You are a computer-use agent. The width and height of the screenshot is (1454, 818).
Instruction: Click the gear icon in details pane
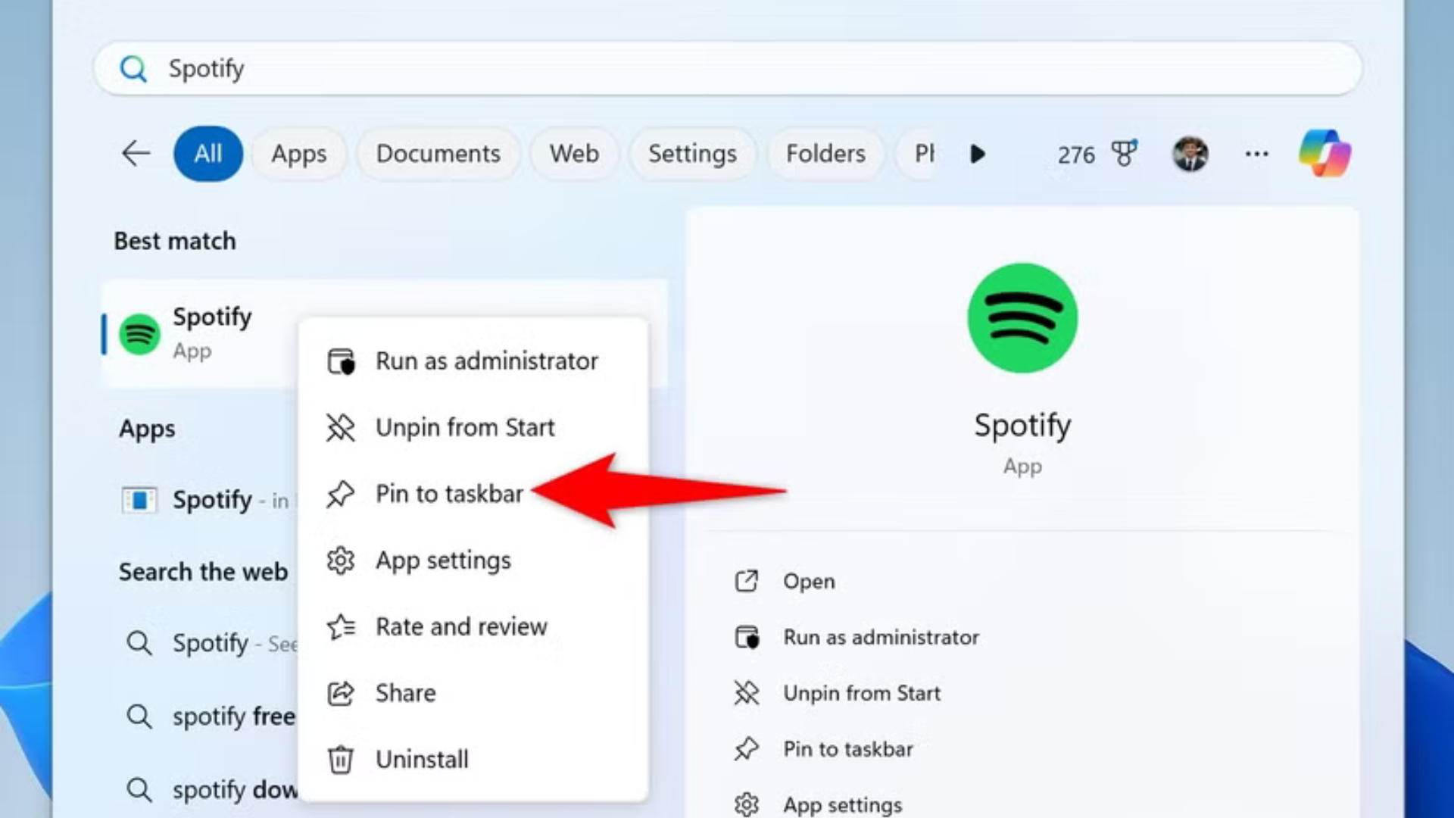(x=747, y=804)
